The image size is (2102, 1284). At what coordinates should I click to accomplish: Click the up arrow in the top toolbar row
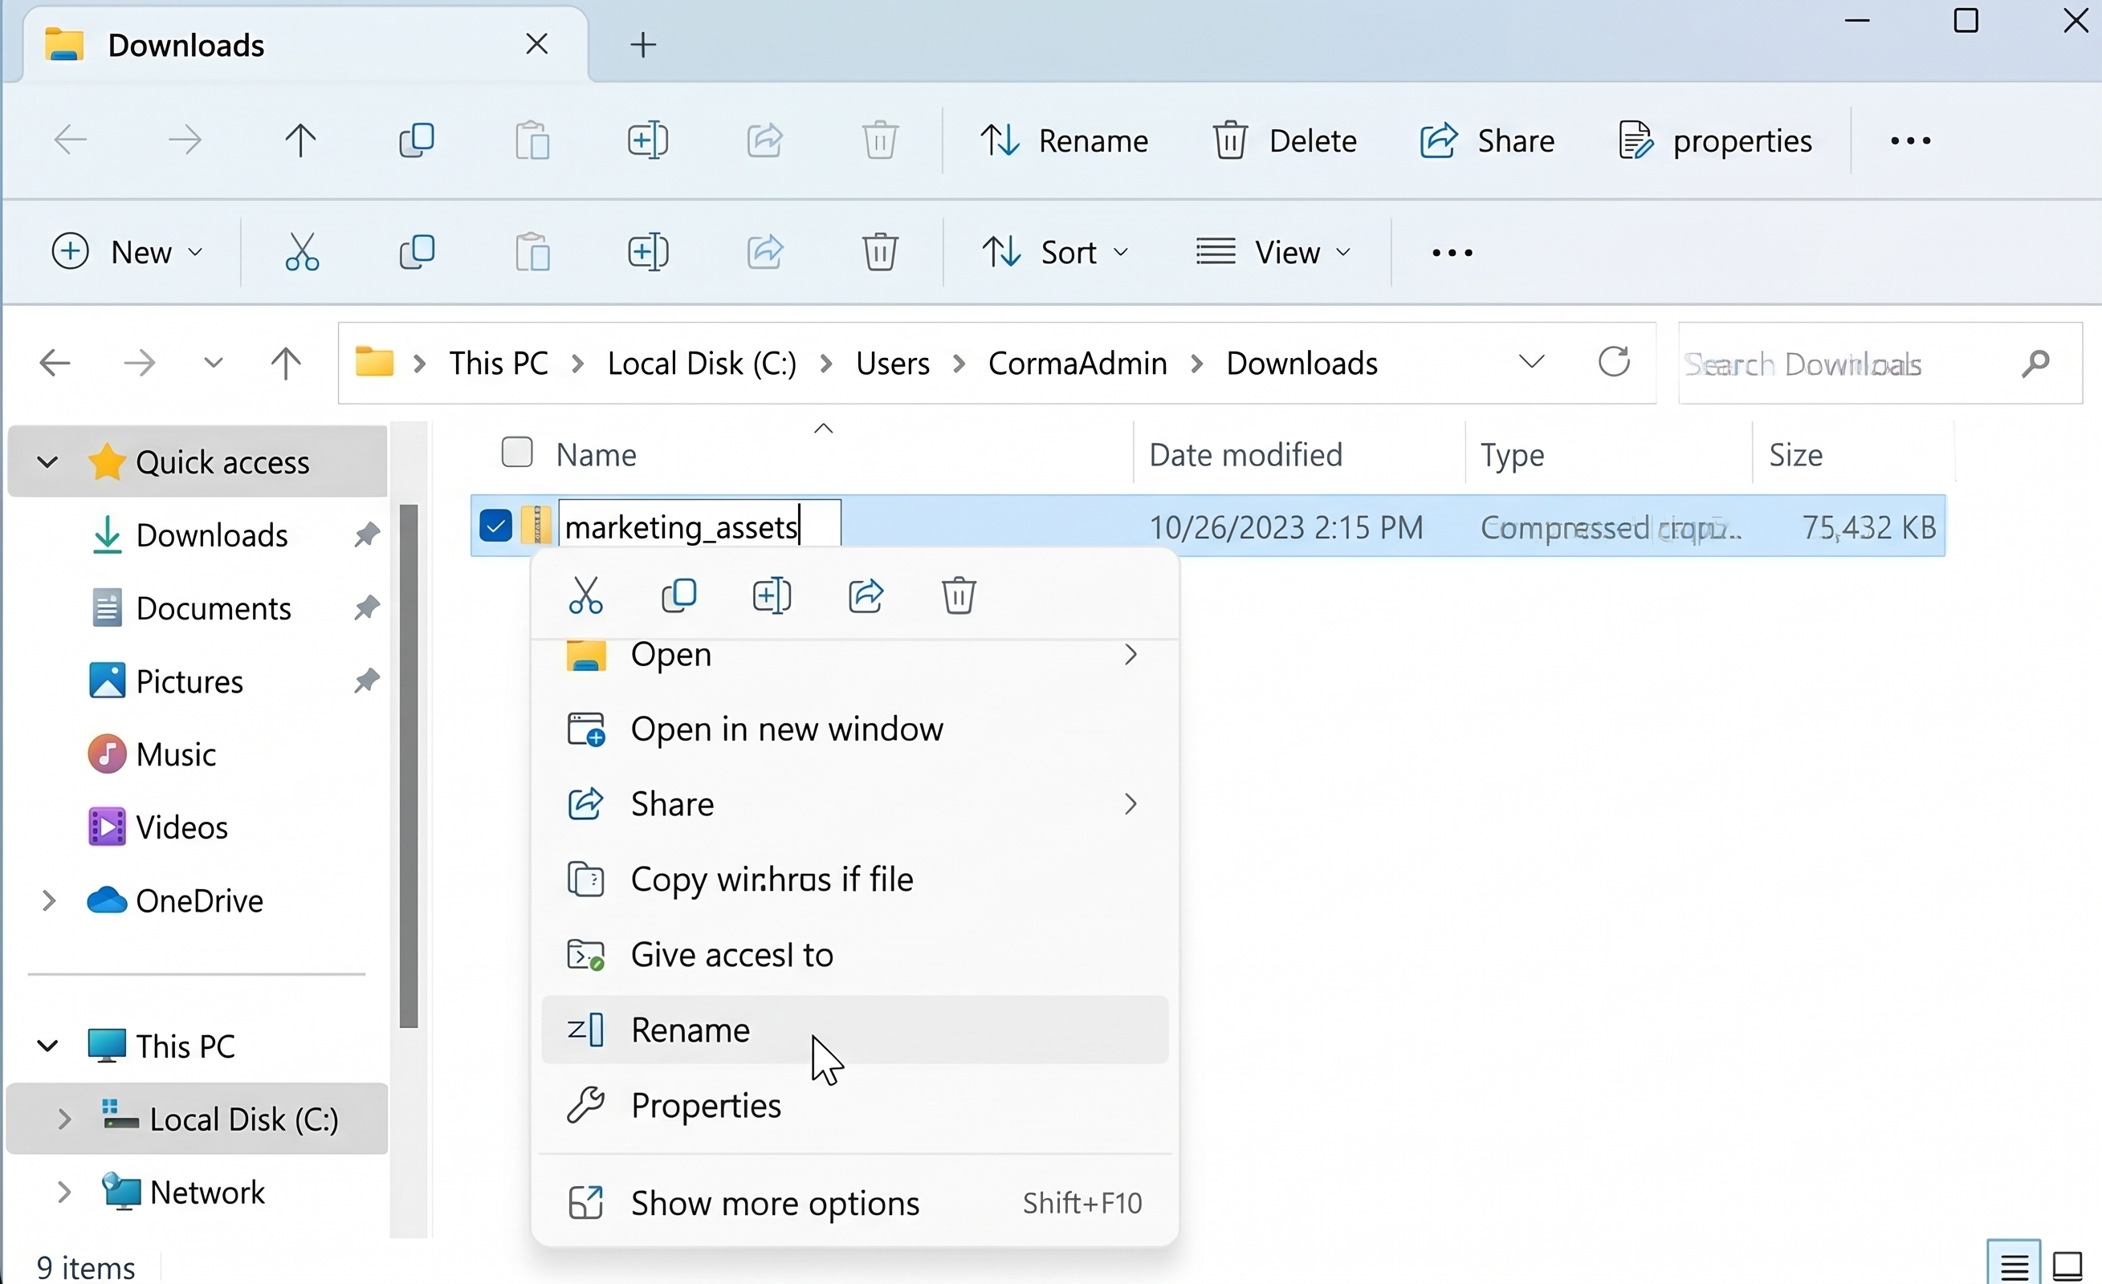pyautogui.click(x=300, y=140)
